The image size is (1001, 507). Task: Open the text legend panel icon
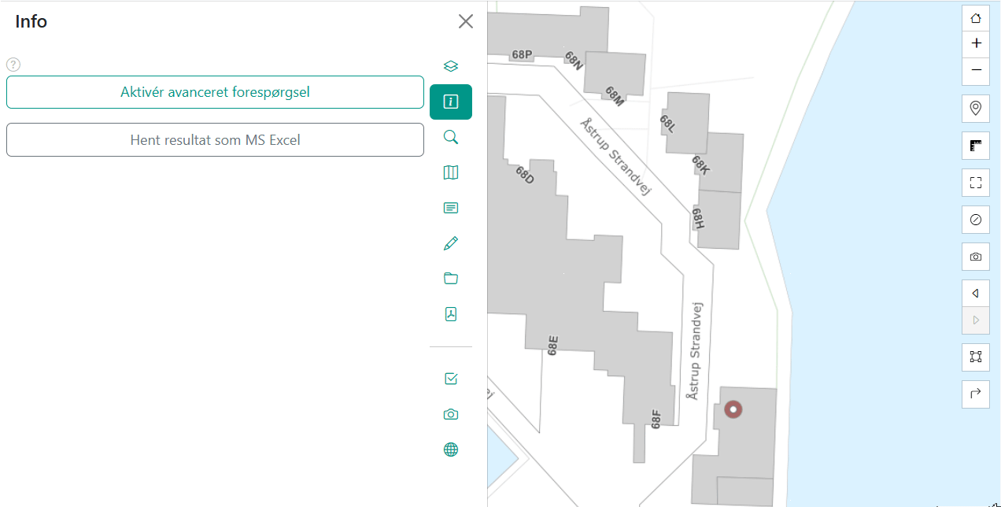(x=450, y=208)
